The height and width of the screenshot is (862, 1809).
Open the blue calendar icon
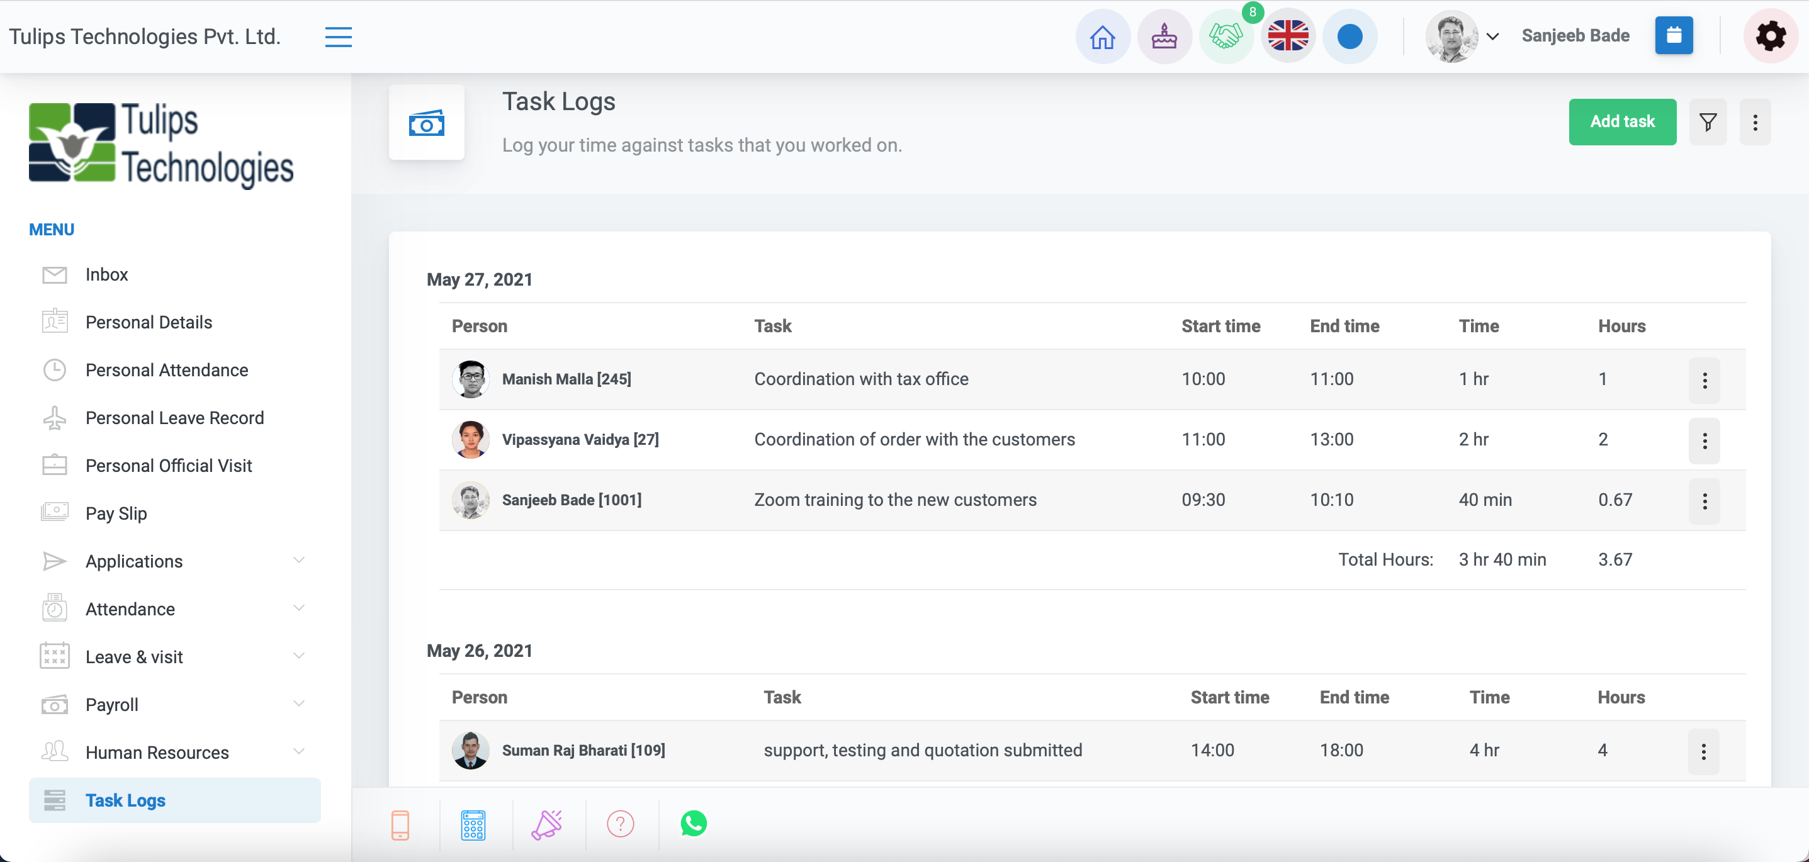(x=1674, y=35)
